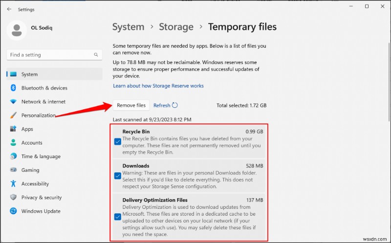
Task: Open Bluetooth & devices settings
Action: click(x=54, y=88)
